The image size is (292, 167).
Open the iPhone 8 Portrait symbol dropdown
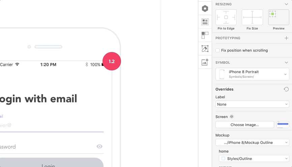point(252,74)
